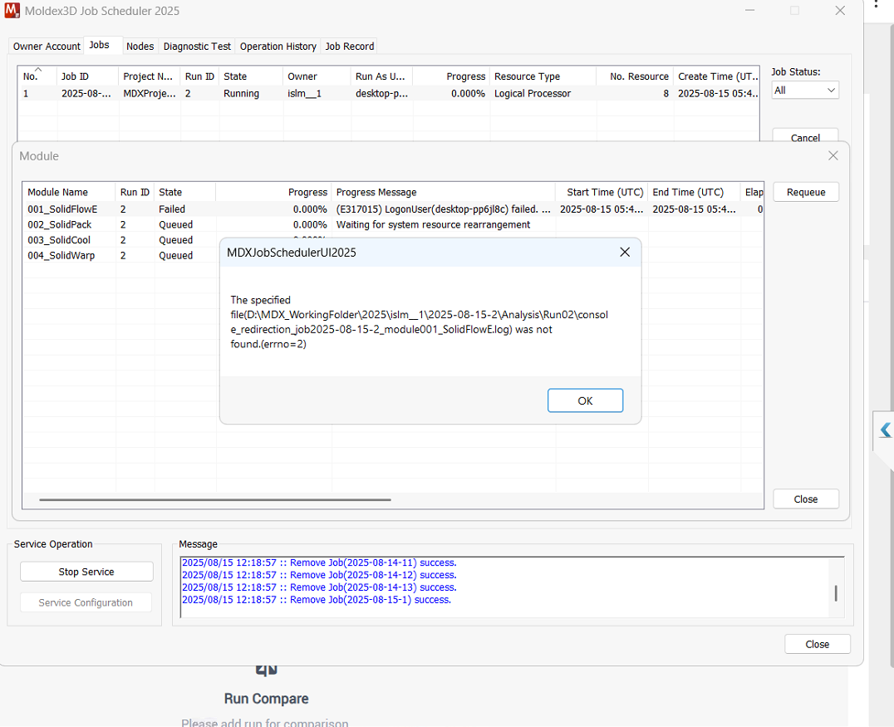Click the Message log vertical scrollbar
Screen dimensions: 894x727
(836, 593)
